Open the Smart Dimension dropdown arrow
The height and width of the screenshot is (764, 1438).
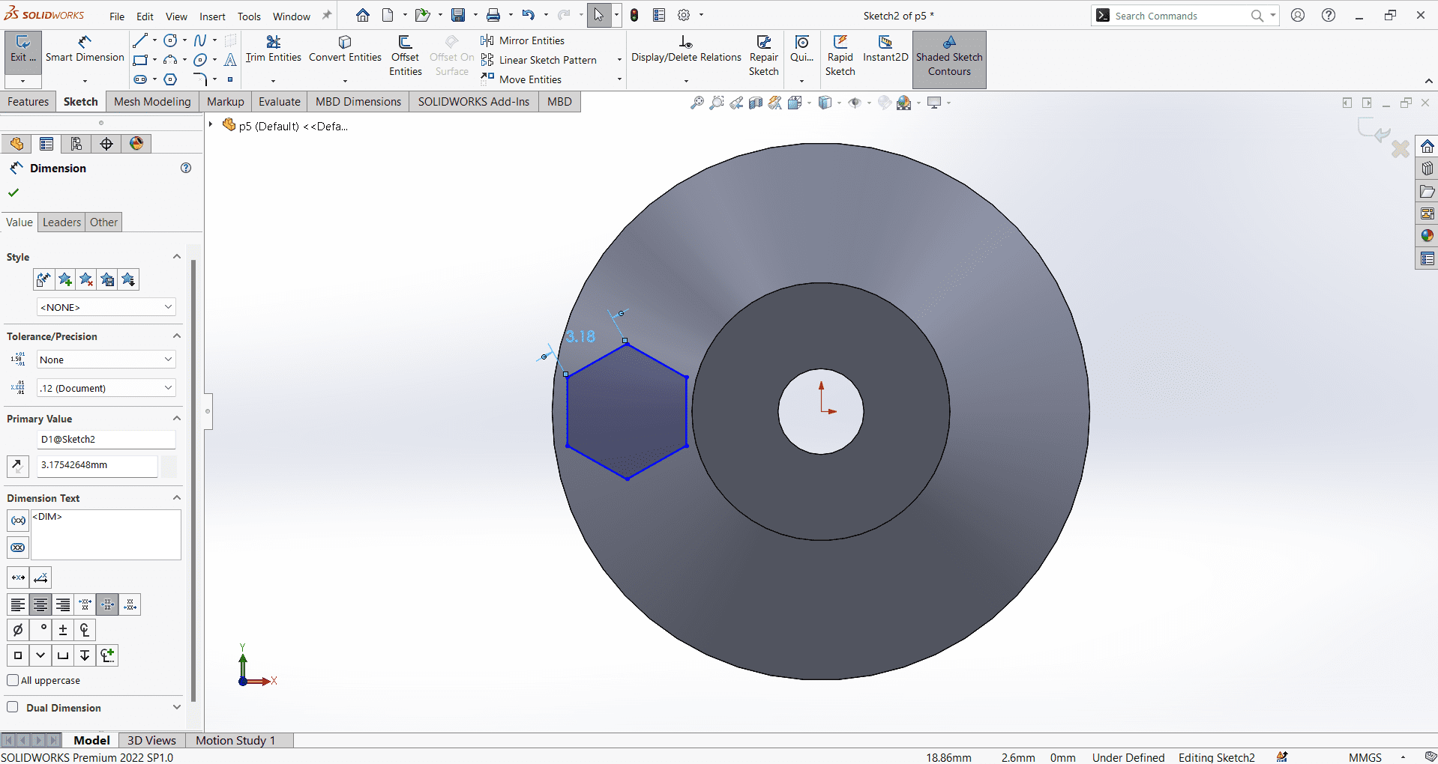[85, 80]
